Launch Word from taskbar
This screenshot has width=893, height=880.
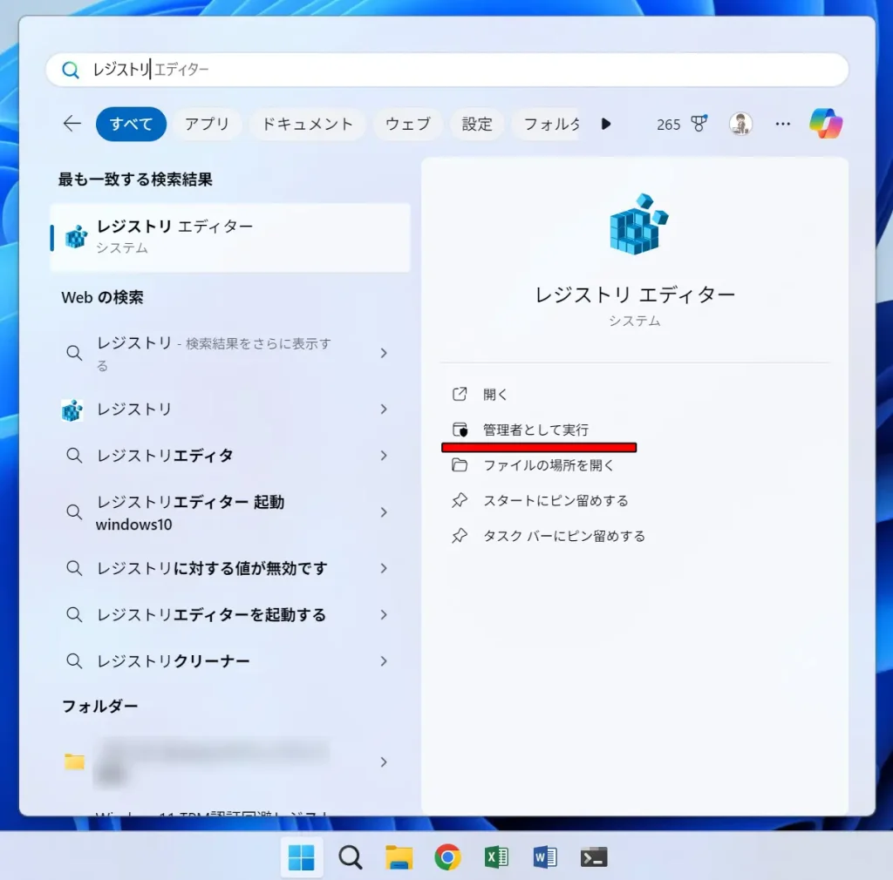pyautogui.click(x=545, y=857)
